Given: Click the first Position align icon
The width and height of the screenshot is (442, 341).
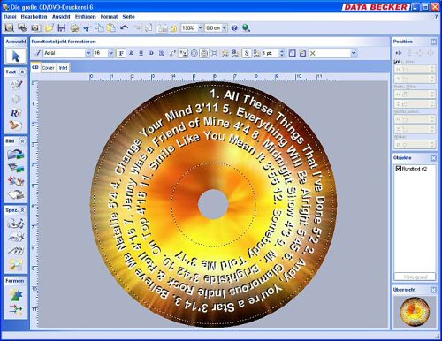Looking at the screenshot, I should coord(399,53).
